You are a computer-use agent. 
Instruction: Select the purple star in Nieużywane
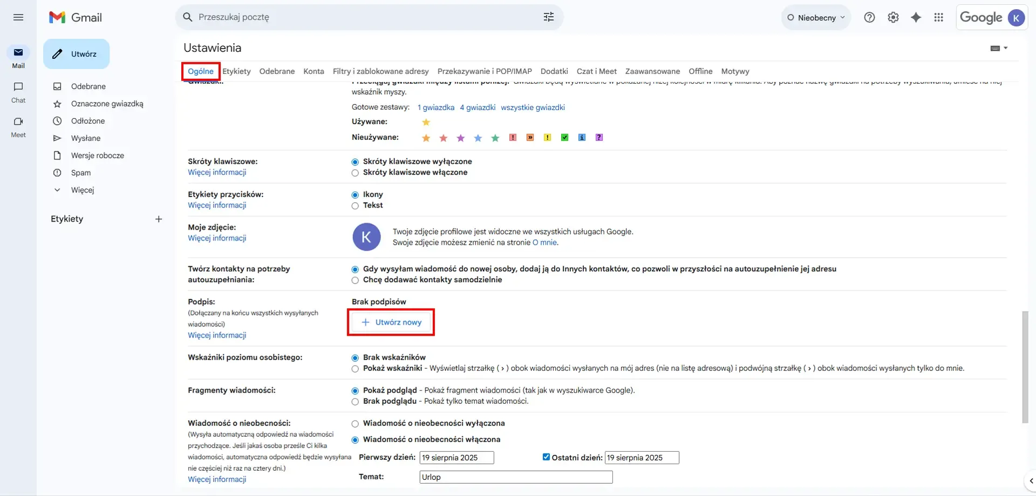tap(460, 137)
